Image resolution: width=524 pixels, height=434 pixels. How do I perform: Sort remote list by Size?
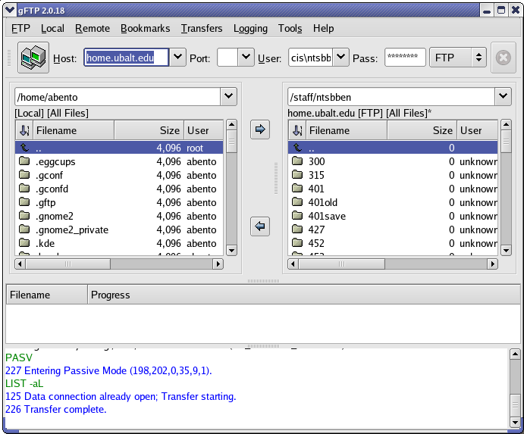click(x=422, y=130)
